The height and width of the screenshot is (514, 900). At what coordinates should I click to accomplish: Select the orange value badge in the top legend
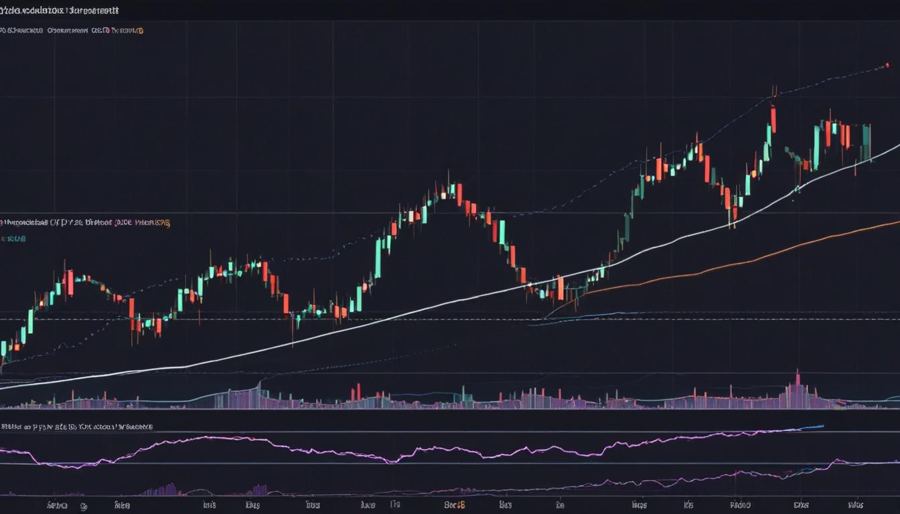pyautogui.click(x=139, y=30)
